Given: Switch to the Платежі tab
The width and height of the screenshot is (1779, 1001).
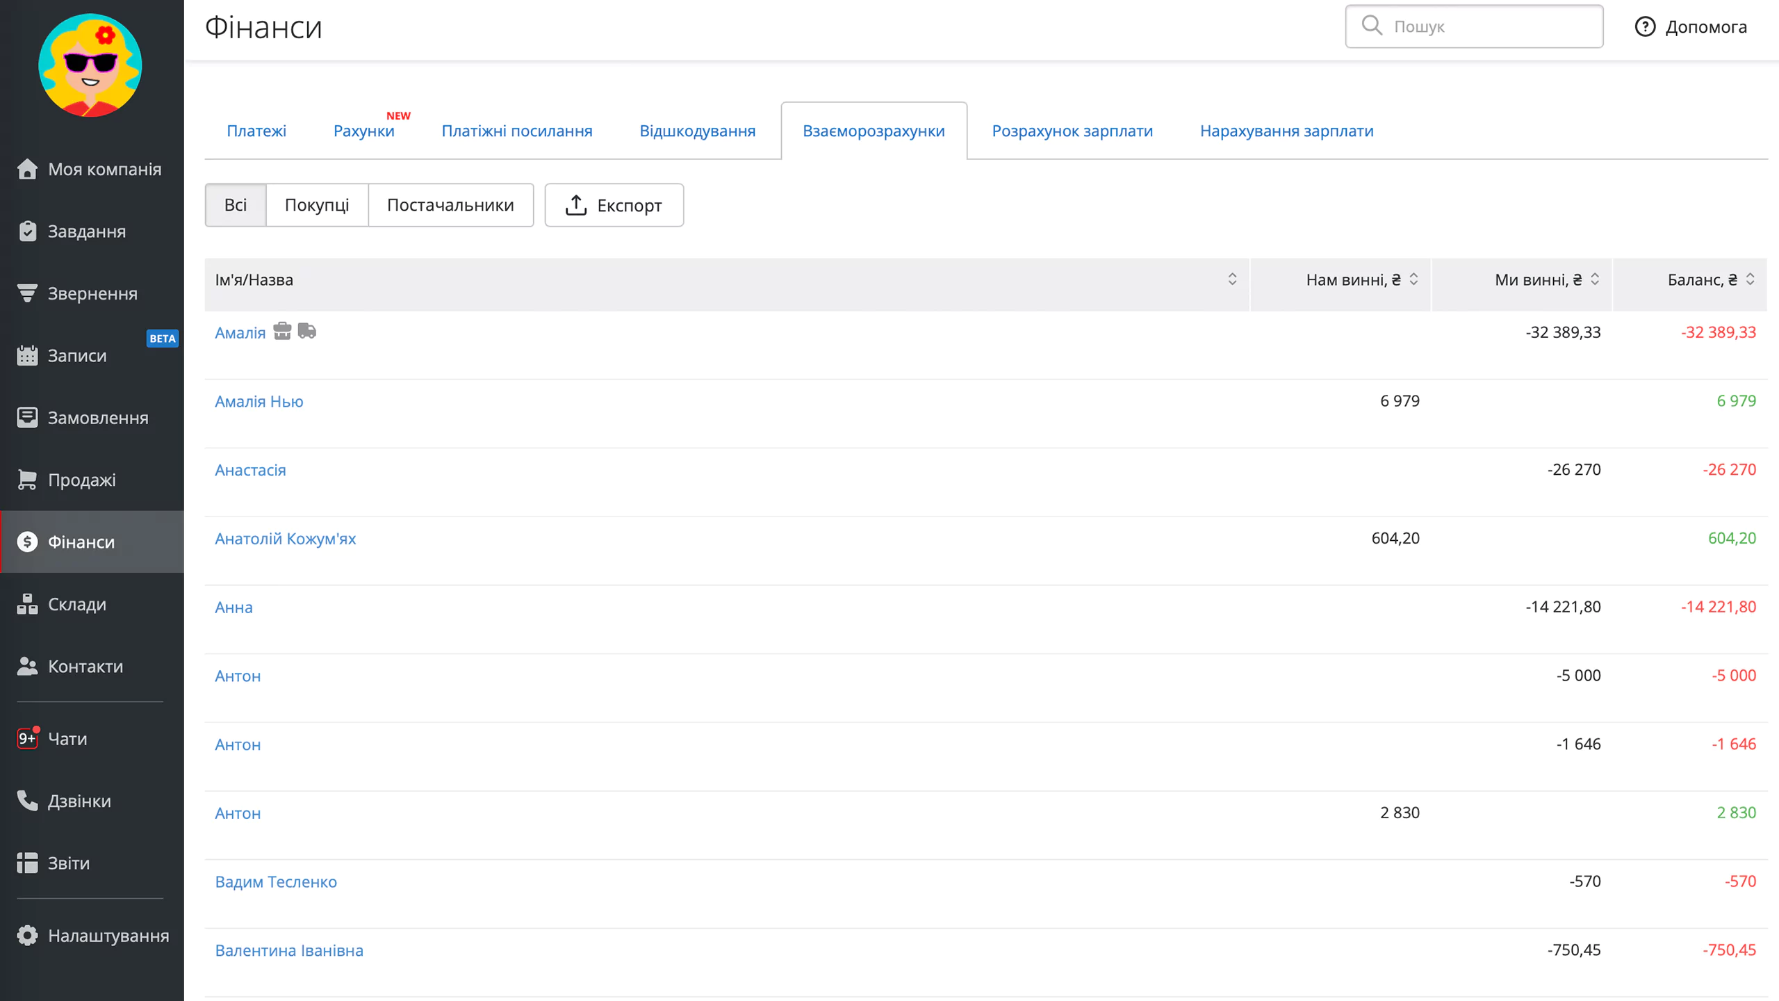Looking at the screenshot, I should [x=256, y=131].
